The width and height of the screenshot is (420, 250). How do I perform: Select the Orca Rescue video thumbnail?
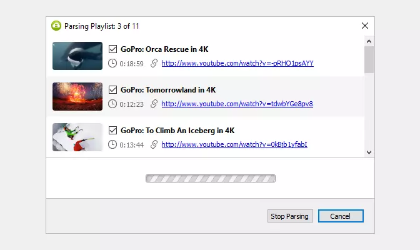click(77, 56)
